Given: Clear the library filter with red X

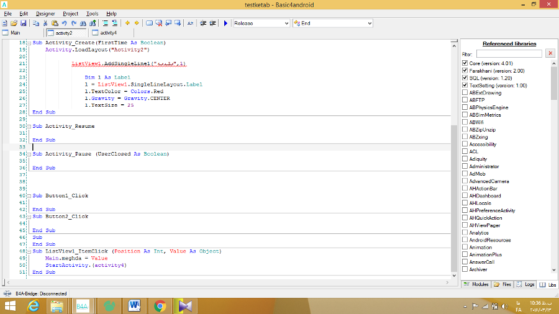Looking at the screenshot, I should click(550, 54).
